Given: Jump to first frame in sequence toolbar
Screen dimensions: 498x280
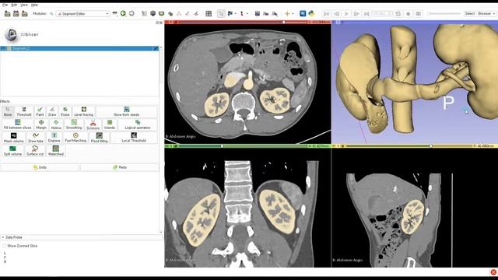Looking at the screenshot, I should click(326, 14).
